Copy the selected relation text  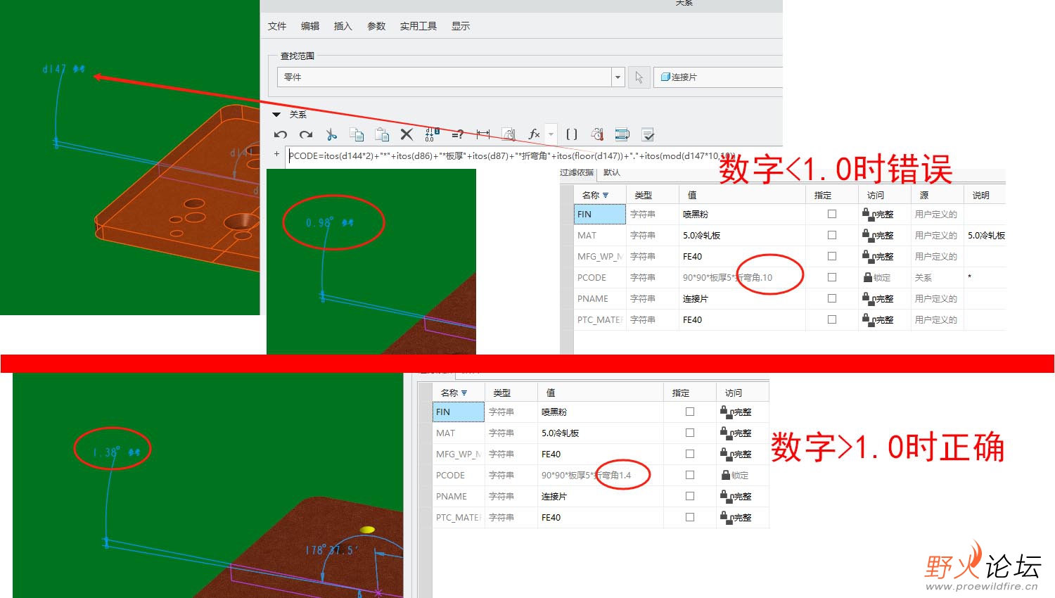point(357,134)
